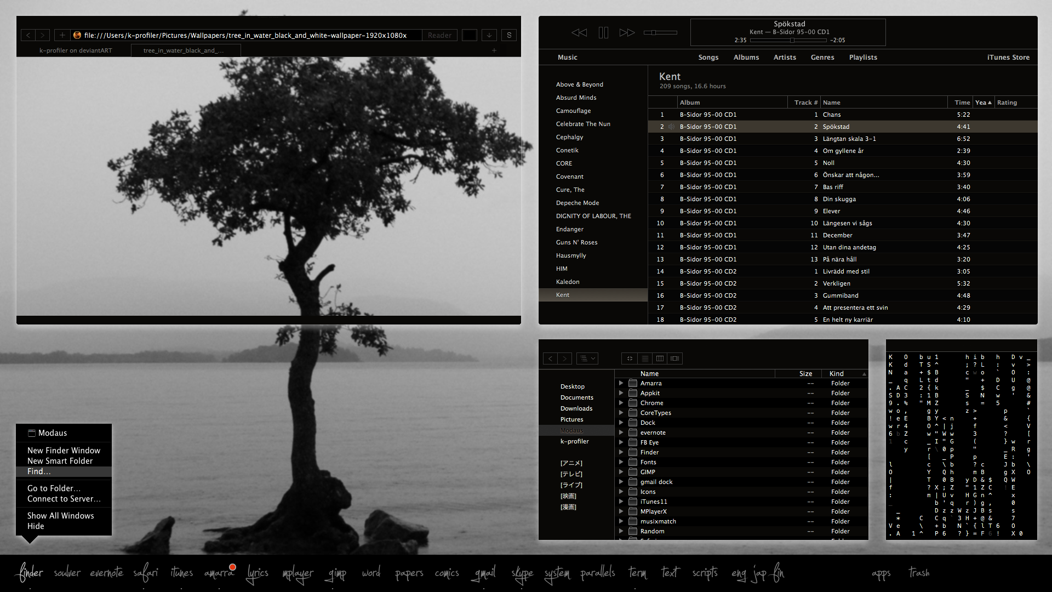The width and height of the screenshot is (1052, 592).
Task: Choose New Smart Folder menu item
Action: [x=64, y=461]
